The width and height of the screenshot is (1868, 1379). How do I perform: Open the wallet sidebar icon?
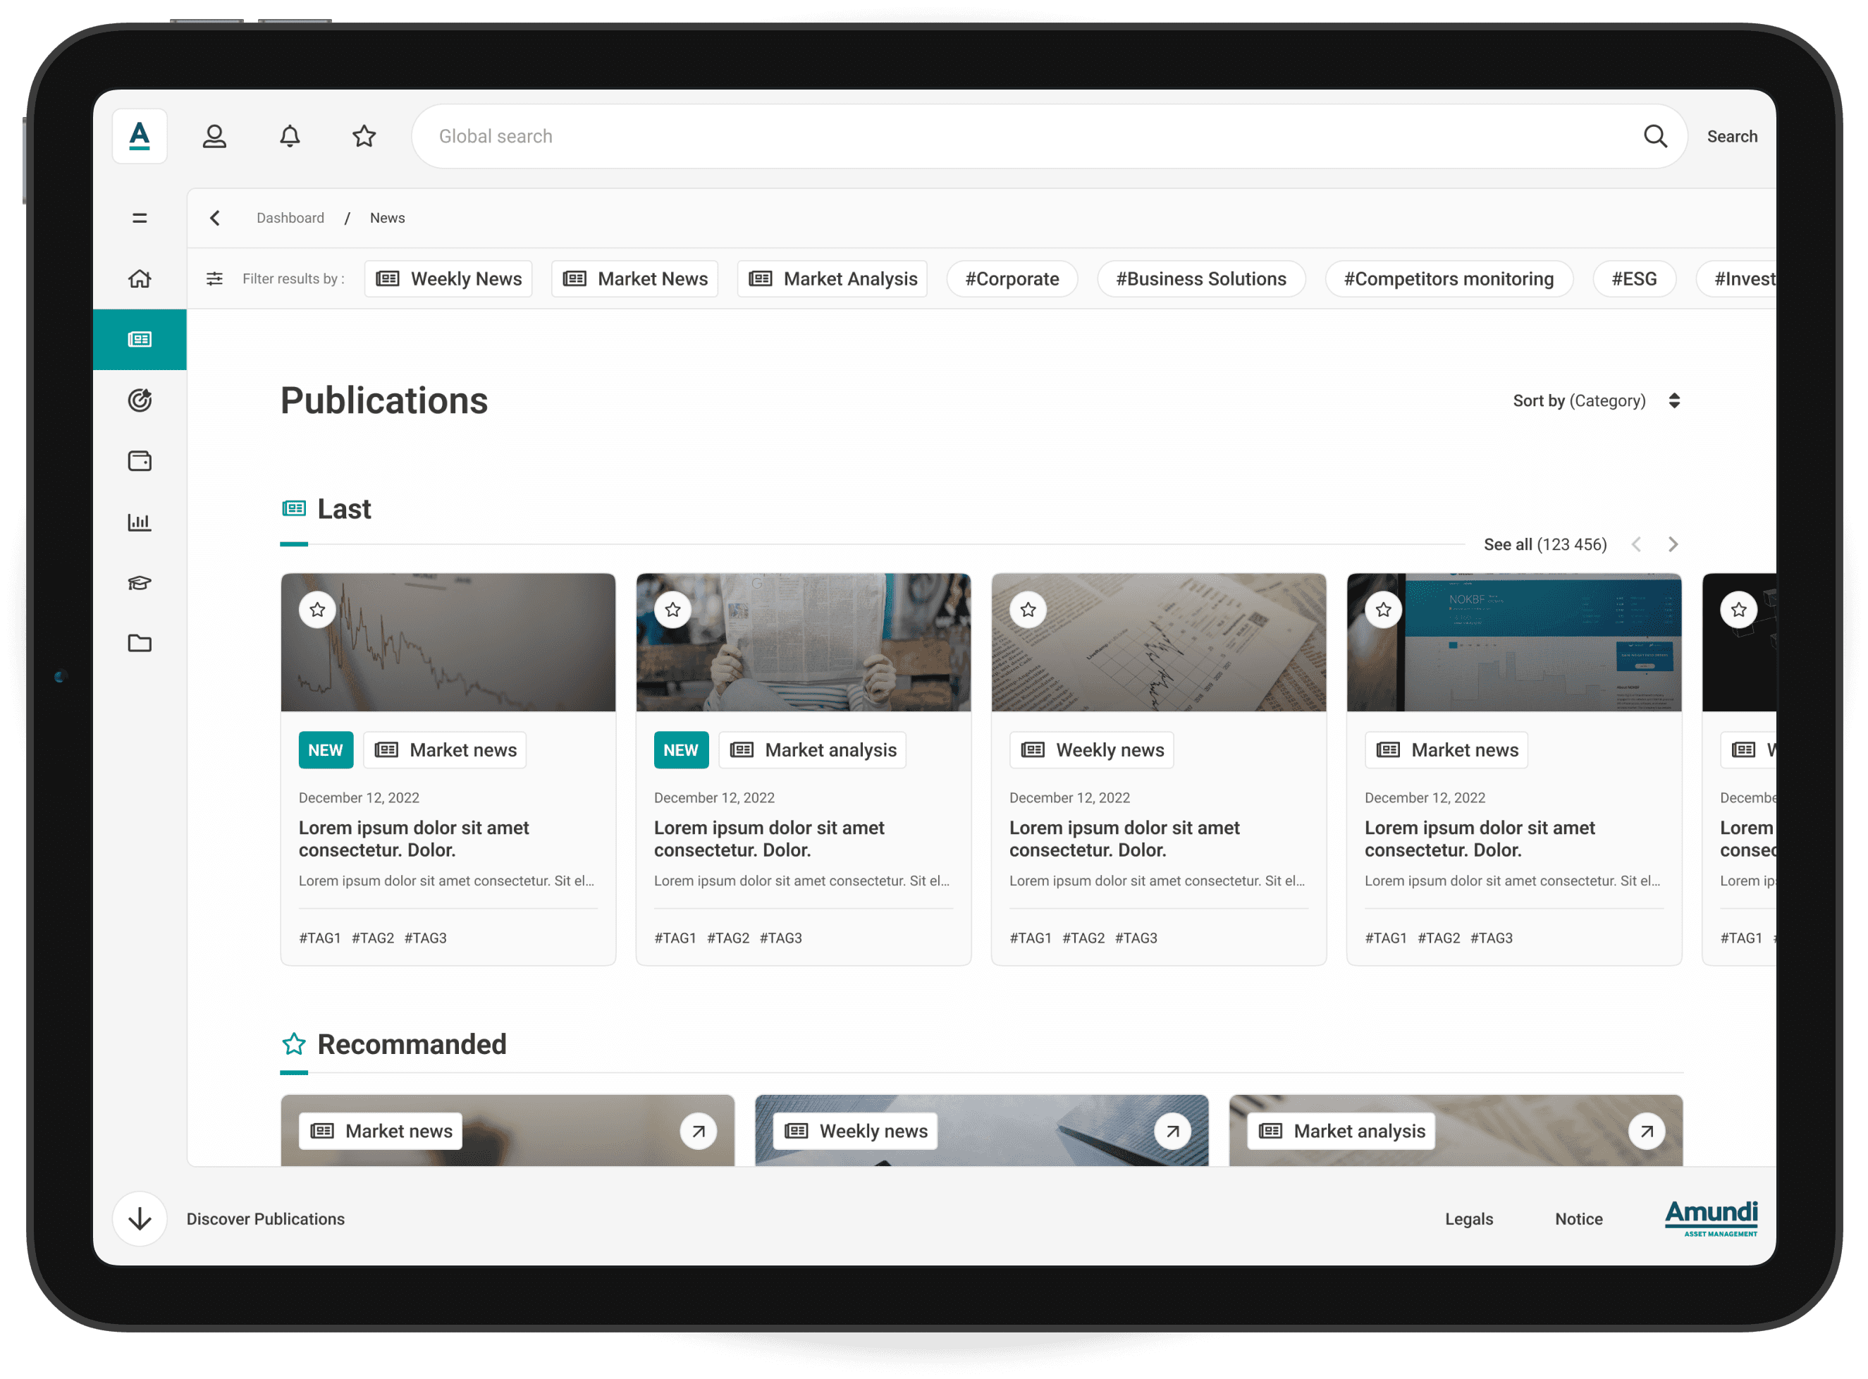pyautogui.click(x=140, y=461)
